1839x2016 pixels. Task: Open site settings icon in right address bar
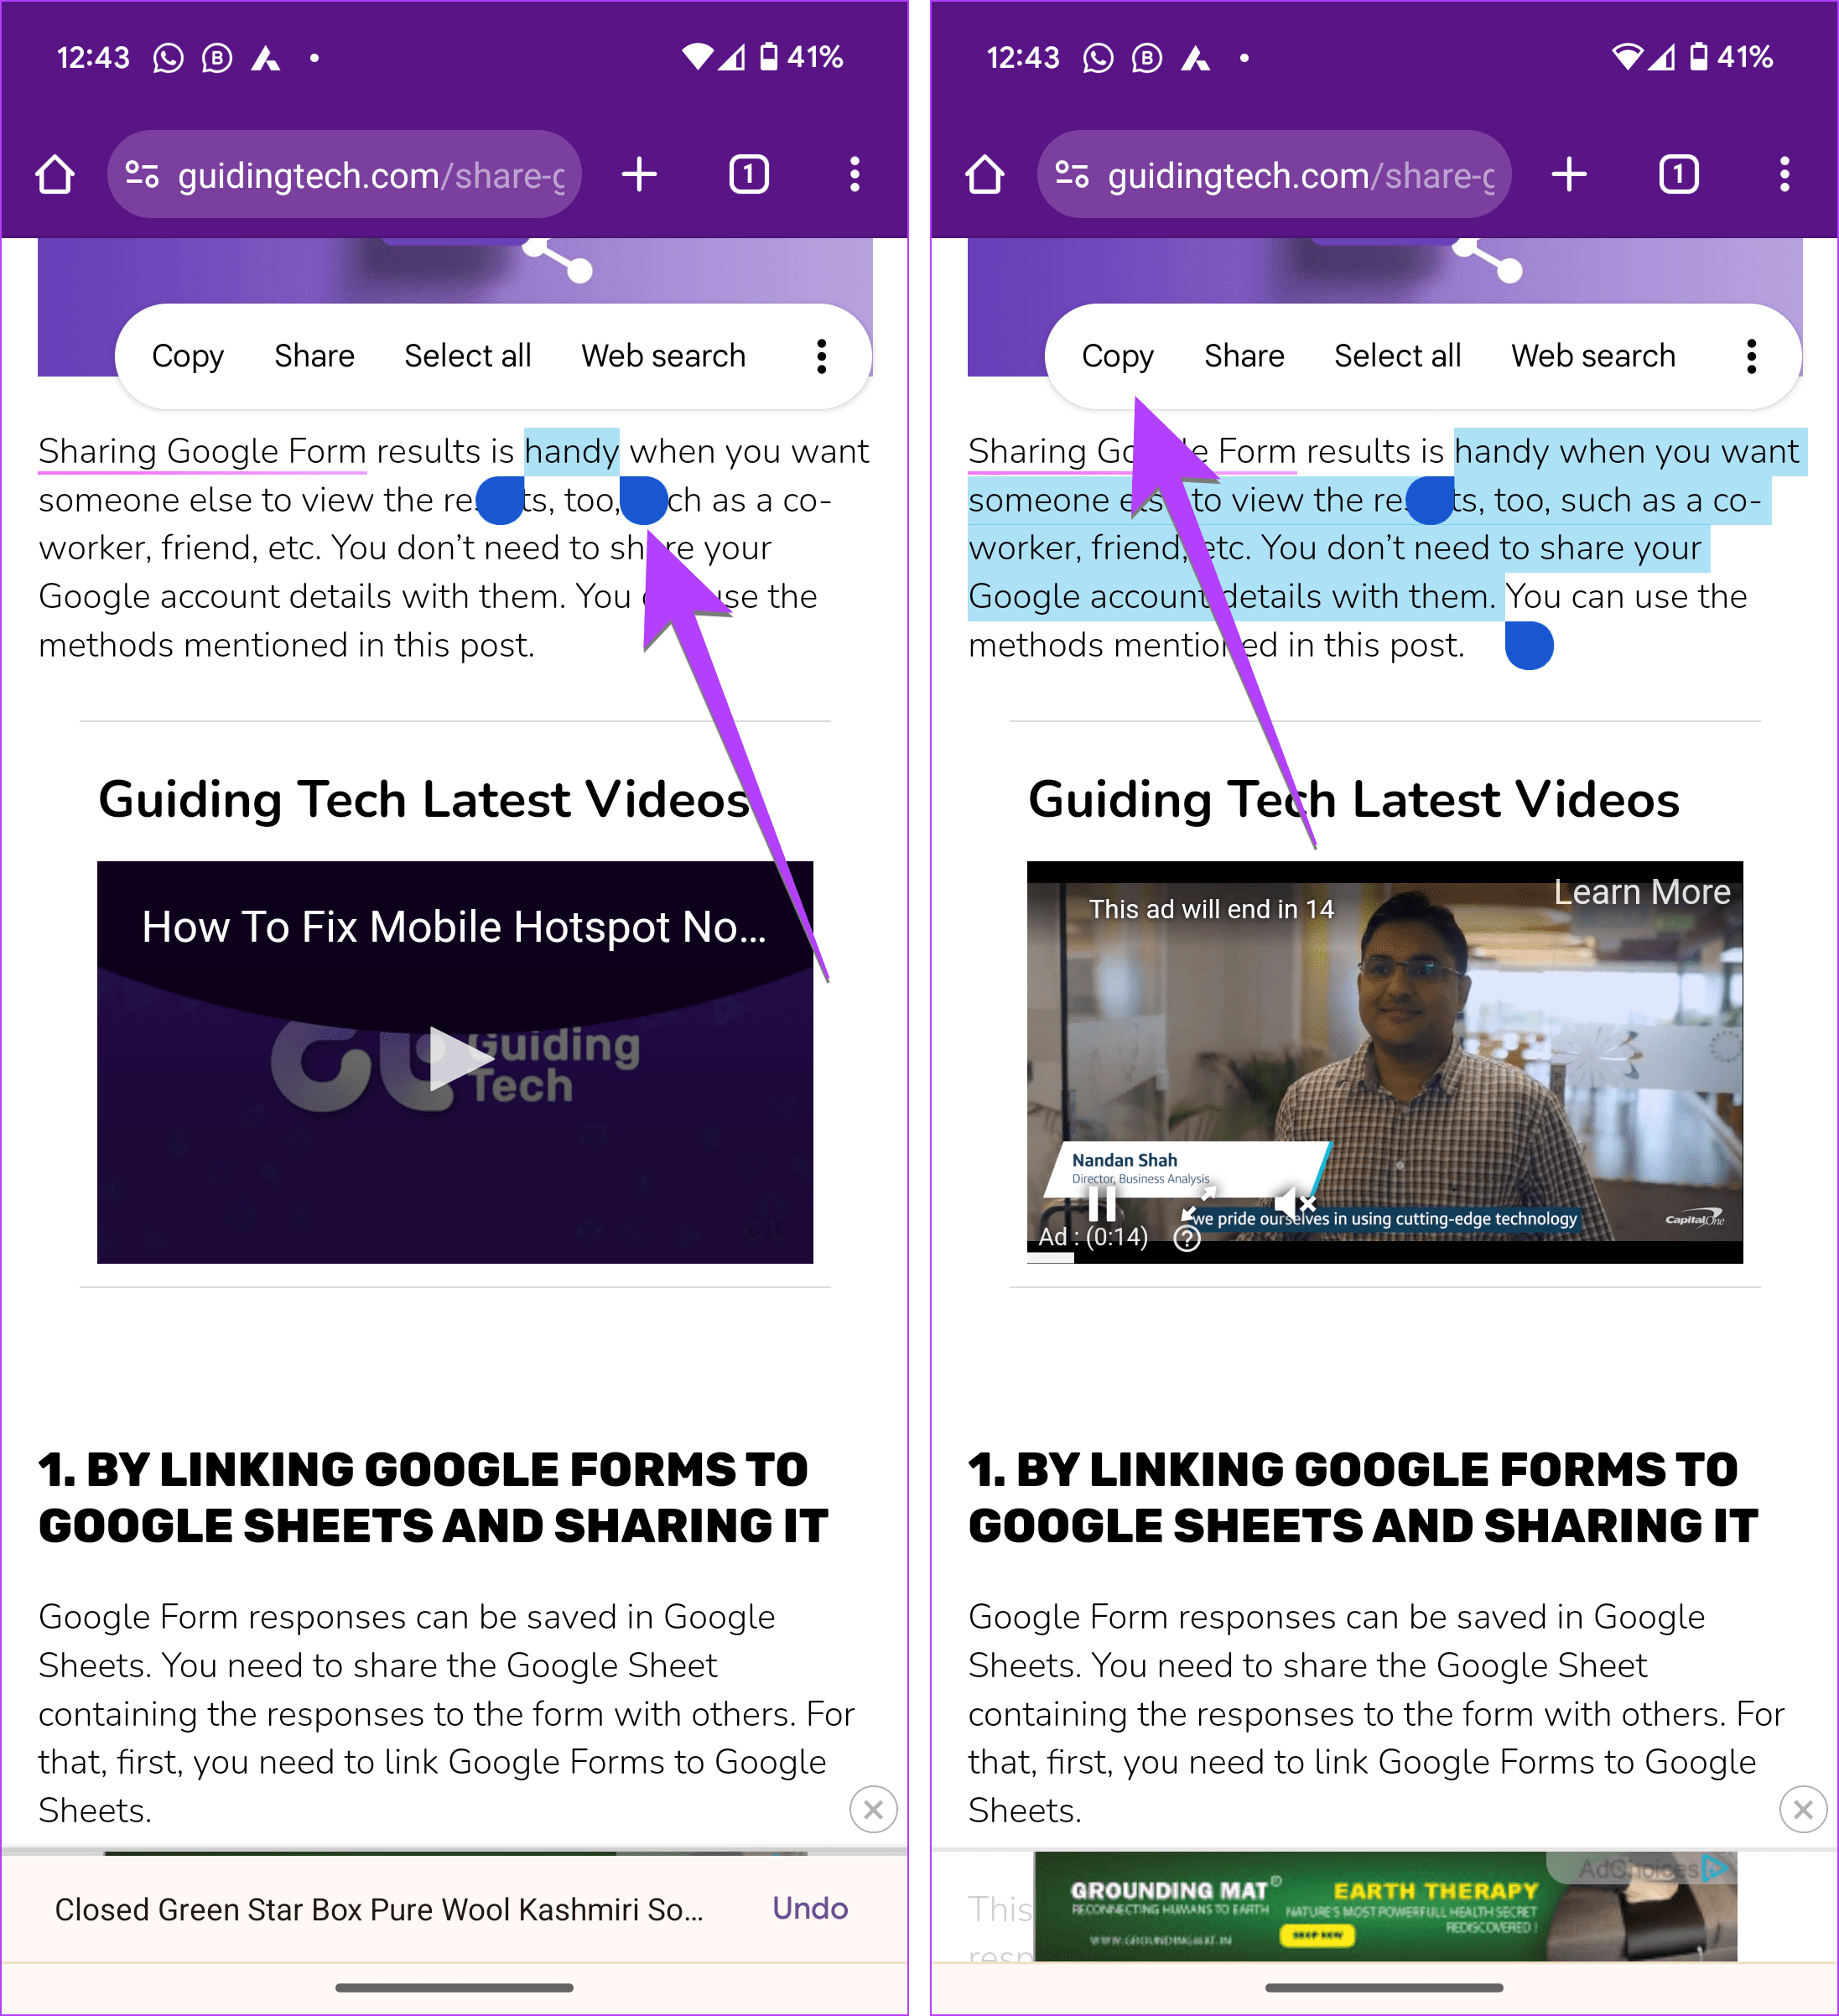coord(1072,175)
